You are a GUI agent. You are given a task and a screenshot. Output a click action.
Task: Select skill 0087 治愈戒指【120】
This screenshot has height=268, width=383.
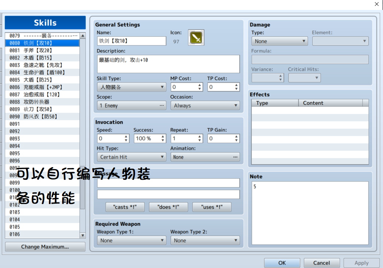tap(42, 94)
